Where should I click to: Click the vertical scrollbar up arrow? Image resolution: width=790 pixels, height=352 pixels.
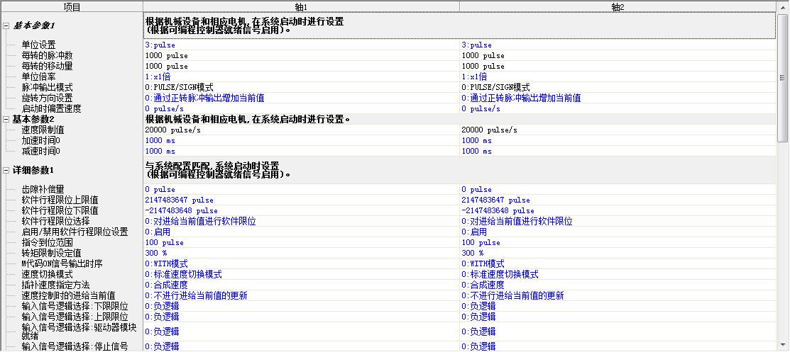[783, 6]
